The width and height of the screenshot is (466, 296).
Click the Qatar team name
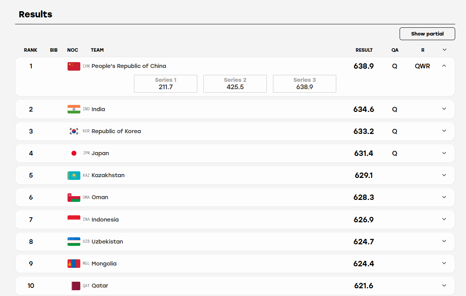tap(100, 286)
